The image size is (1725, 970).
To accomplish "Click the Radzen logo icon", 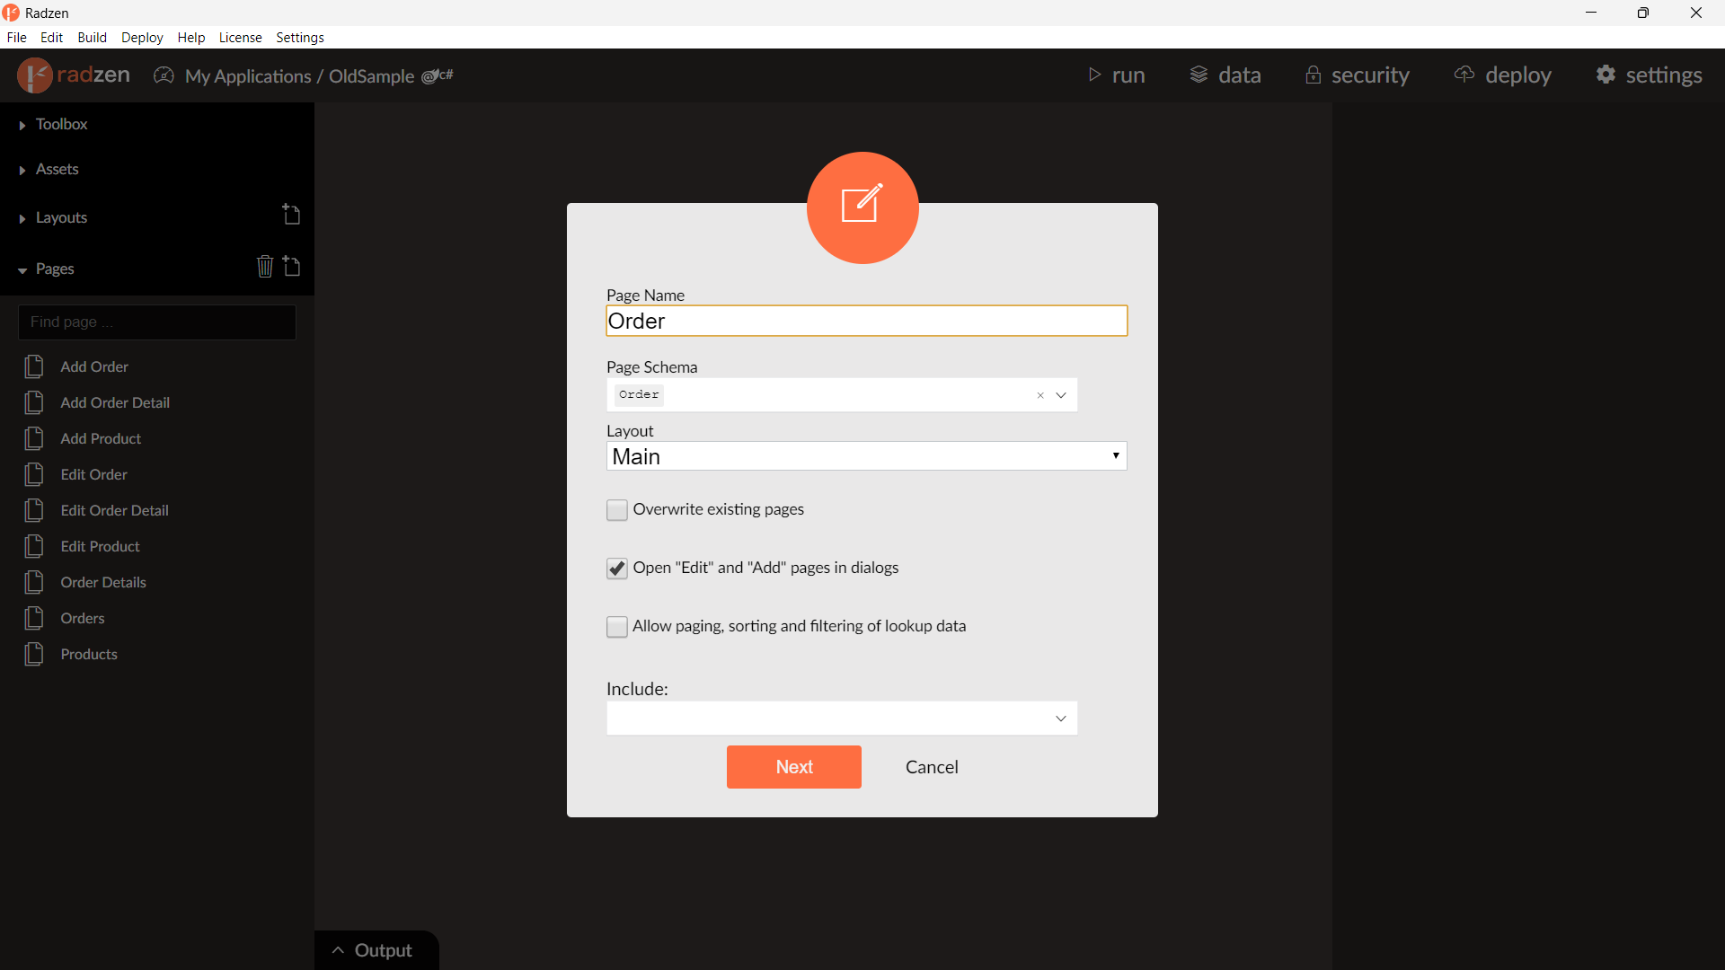I will pyautogui.click(x=35, y=75).
